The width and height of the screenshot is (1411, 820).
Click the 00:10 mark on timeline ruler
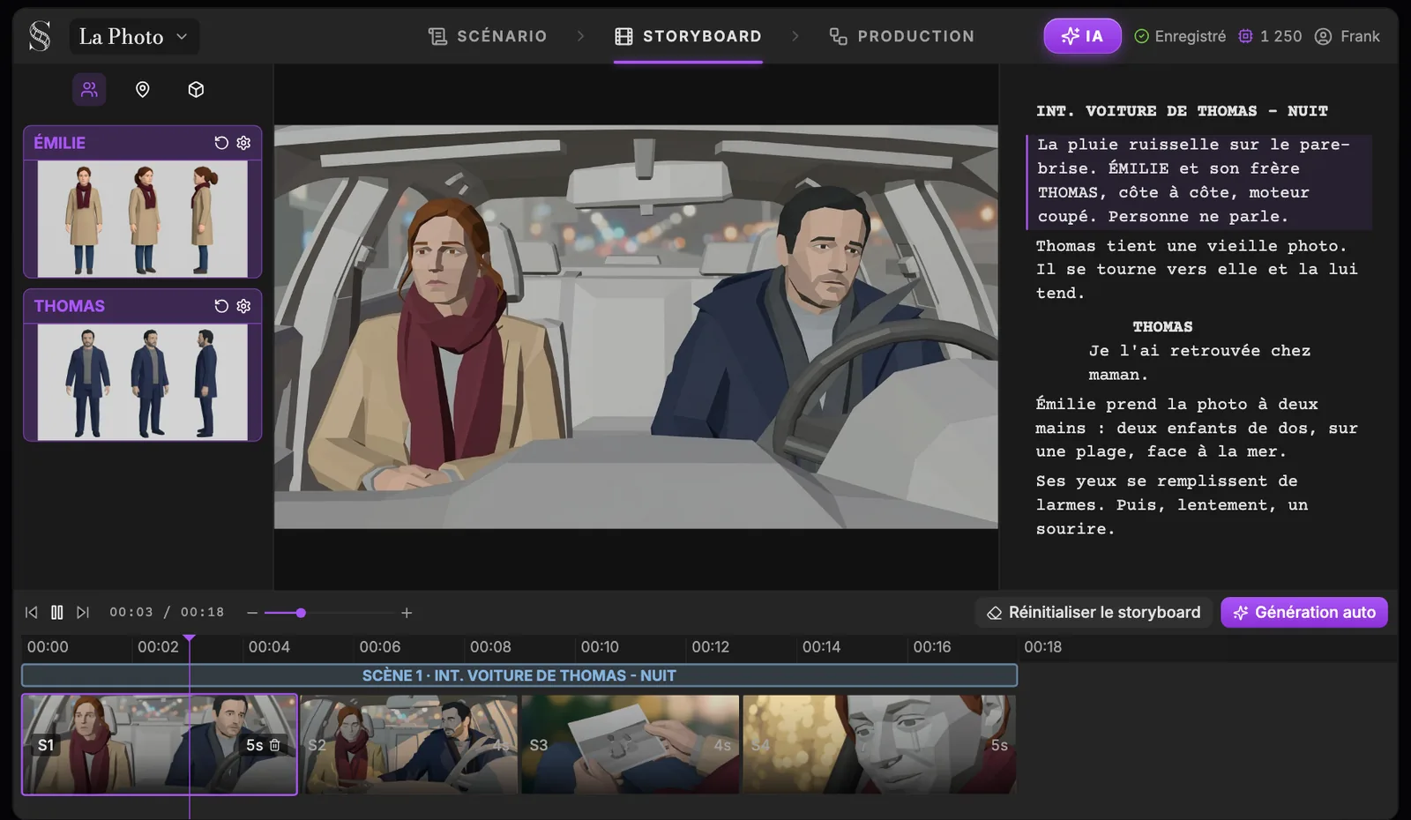[600, 646]
